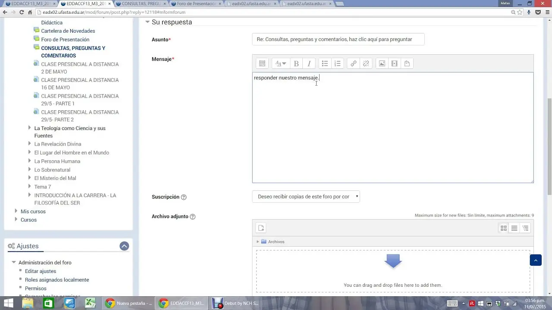Image resolution: width=552 pixels, height=310 pixels.
Task: Switch to the Foro de Presentación browser tab
Action: click(196, 3)
